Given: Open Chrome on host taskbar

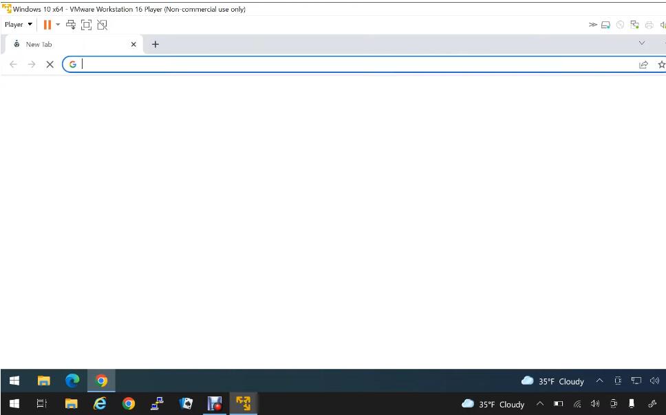Looking at the screenshot, I should [128, 403].
